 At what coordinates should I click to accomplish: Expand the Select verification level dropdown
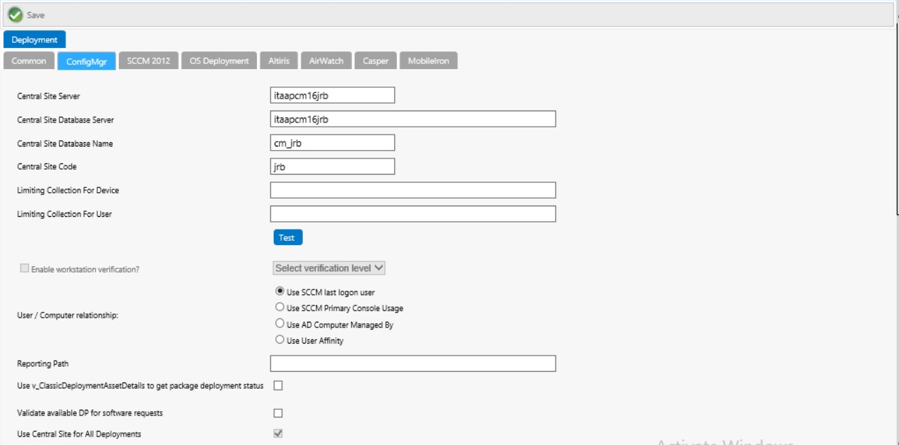click(329, 268)
